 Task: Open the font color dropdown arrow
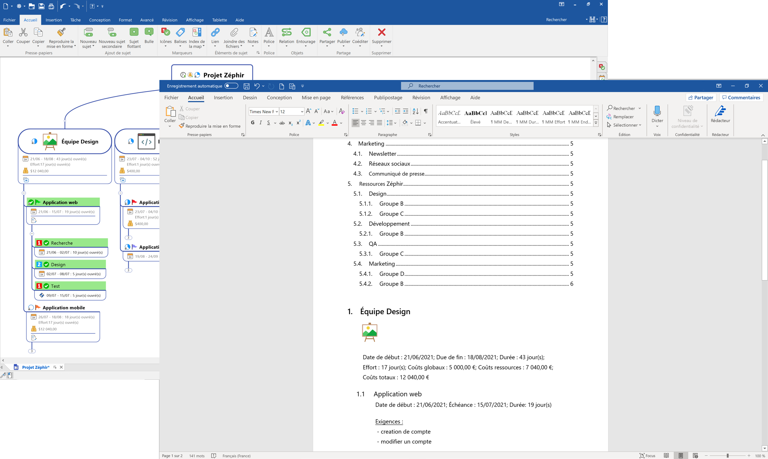pos(341,123)
